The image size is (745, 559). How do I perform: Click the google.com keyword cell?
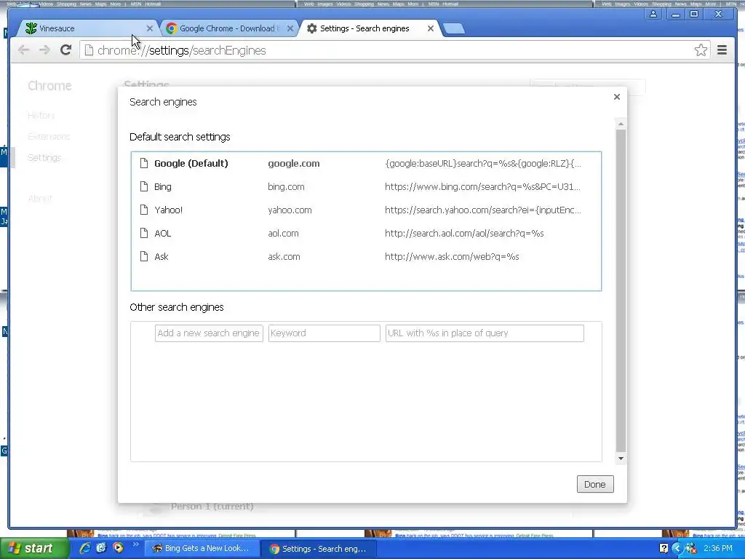(x=294, y=164)
